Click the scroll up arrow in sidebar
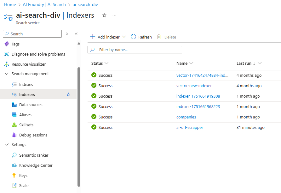This screenshot has height=193, width=281. pyautogui.click(x=79, y=44)
